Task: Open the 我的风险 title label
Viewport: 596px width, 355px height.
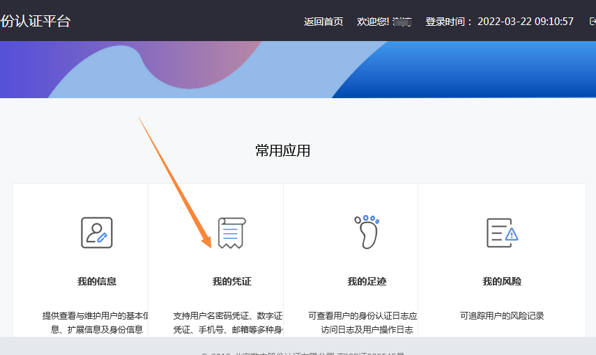Action: (502, 282)
